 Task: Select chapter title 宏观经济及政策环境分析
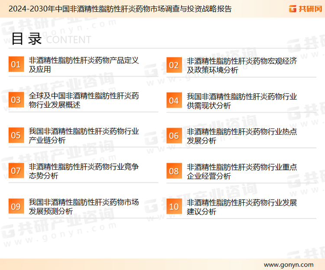pyautogui.click(x=242, y=66)
